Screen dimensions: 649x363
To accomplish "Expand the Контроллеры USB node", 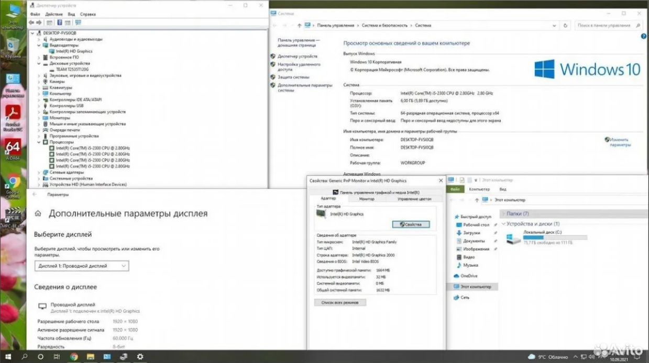I will coord(39,106).
